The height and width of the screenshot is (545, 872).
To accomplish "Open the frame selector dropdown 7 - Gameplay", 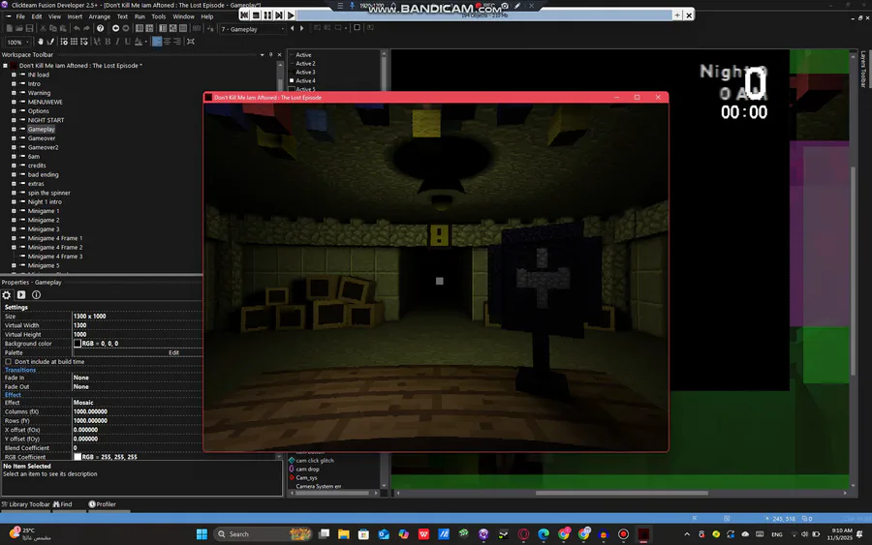I will tap(252, 29).
